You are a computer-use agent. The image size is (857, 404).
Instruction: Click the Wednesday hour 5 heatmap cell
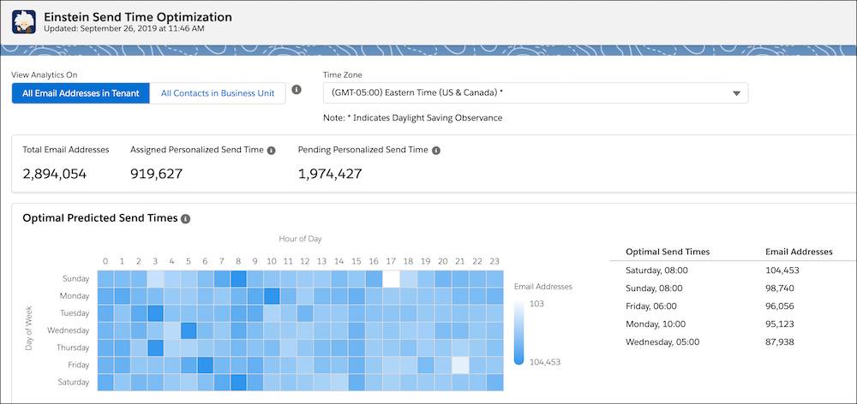pyautogui.click(x=188, y=330)
